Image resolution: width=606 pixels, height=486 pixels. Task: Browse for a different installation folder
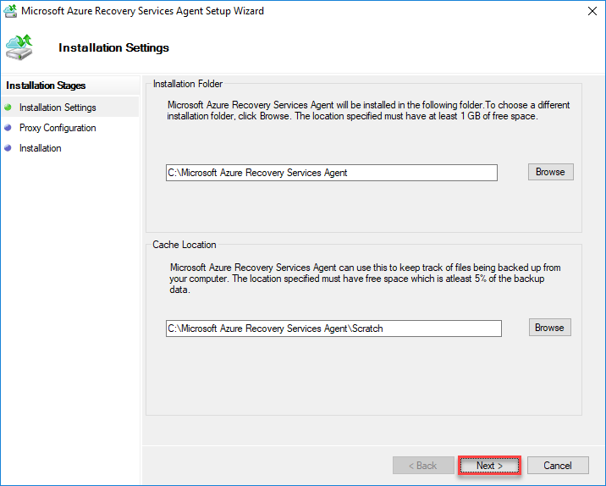coord(550,172)
